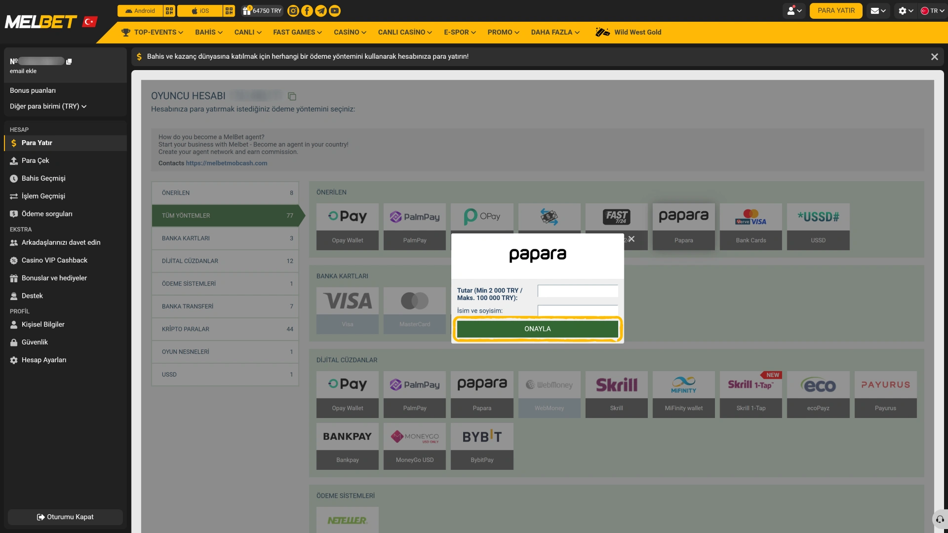Screen dimensions: 948x533
Task: Open Bahis Geçmişi in the sidebar
Action: pos(65,179)
